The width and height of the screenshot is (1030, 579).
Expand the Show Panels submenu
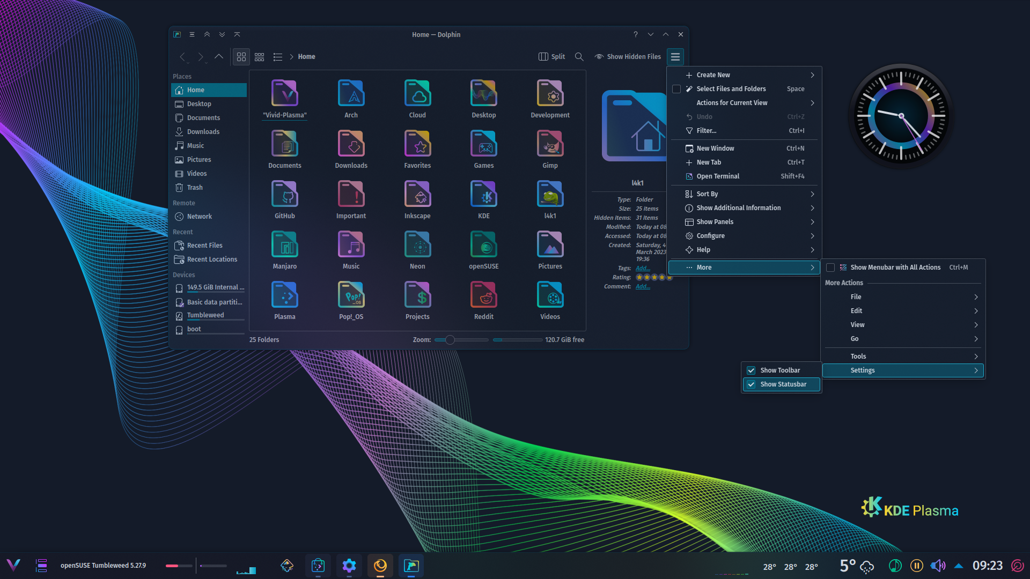pyautogui.click(x=745, y=222)
